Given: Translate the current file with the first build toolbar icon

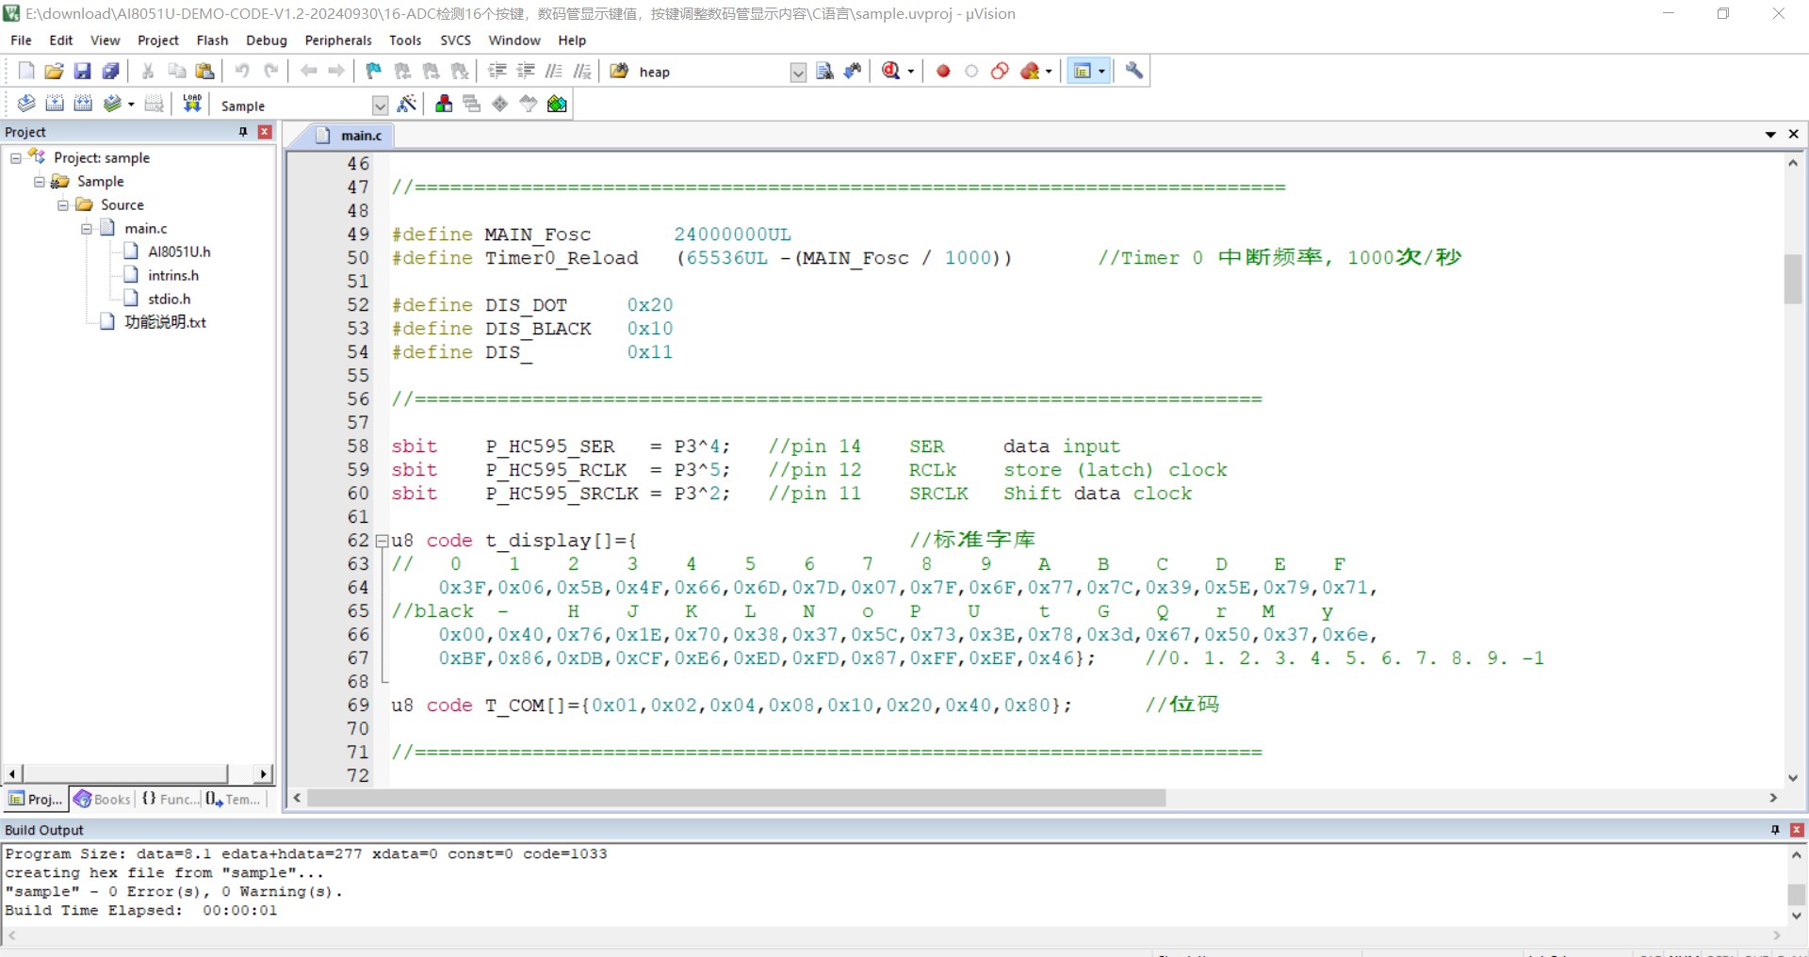Looking at the screenshot, I should pos(26,104).
